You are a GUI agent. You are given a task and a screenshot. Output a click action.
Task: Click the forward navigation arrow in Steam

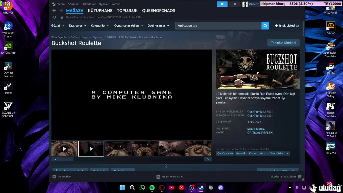click(61, 10)
